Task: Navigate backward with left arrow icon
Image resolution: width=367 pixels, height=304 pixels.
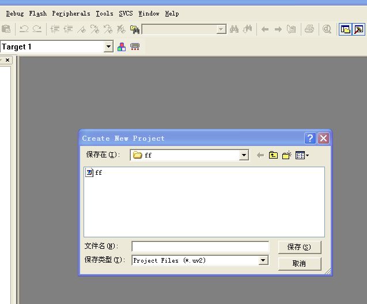Action: tap(265, 29)
